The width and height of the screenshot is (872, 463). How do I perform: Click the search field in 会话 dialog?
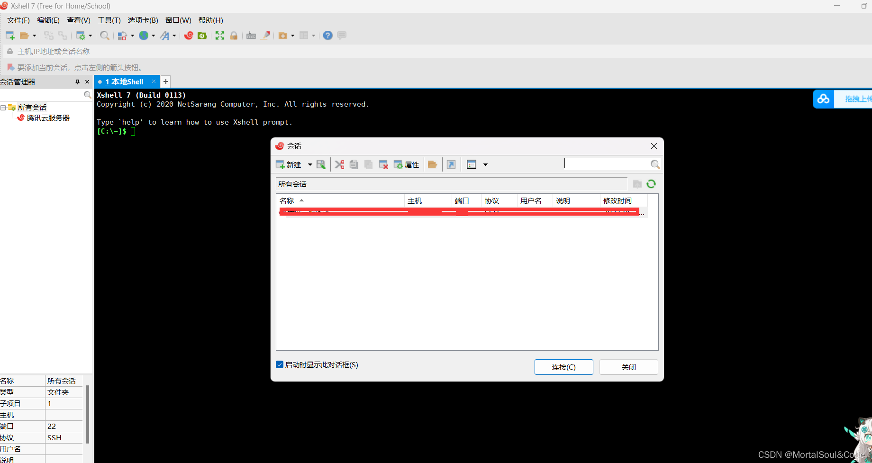click(x=607, y=164)
